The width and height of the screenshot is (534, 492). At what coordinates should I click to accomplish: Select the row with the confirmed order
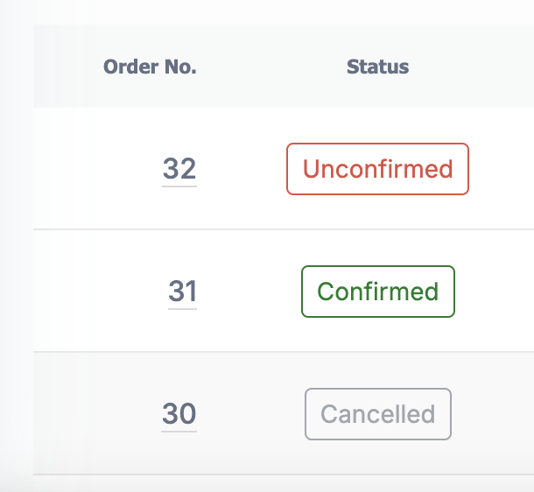(x=284, y=292)
